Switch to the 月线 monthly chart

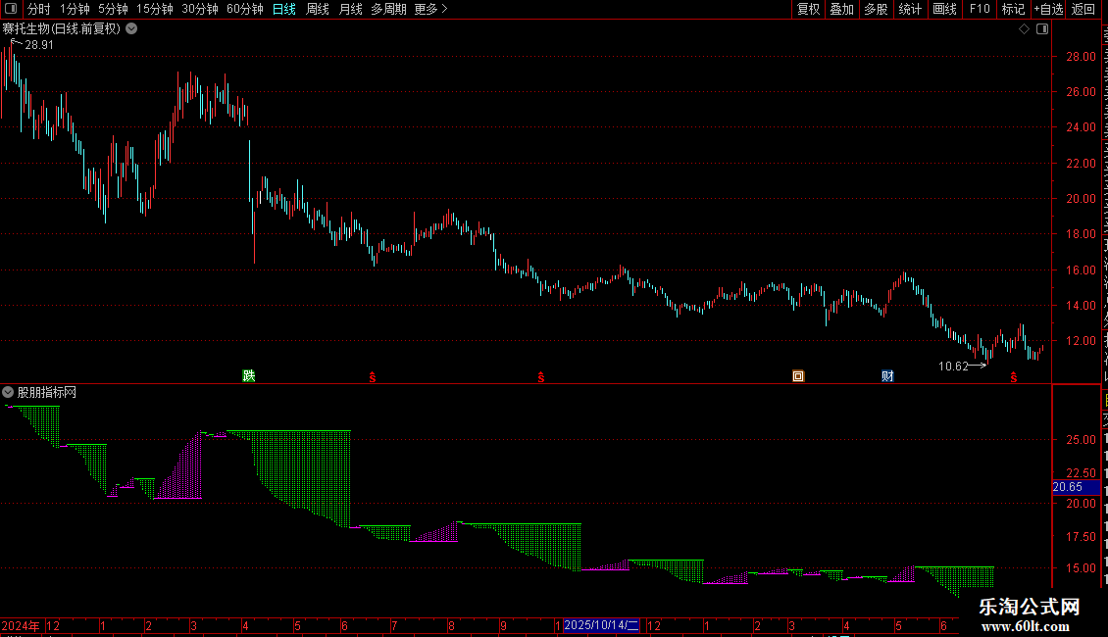tap(350, 9)
